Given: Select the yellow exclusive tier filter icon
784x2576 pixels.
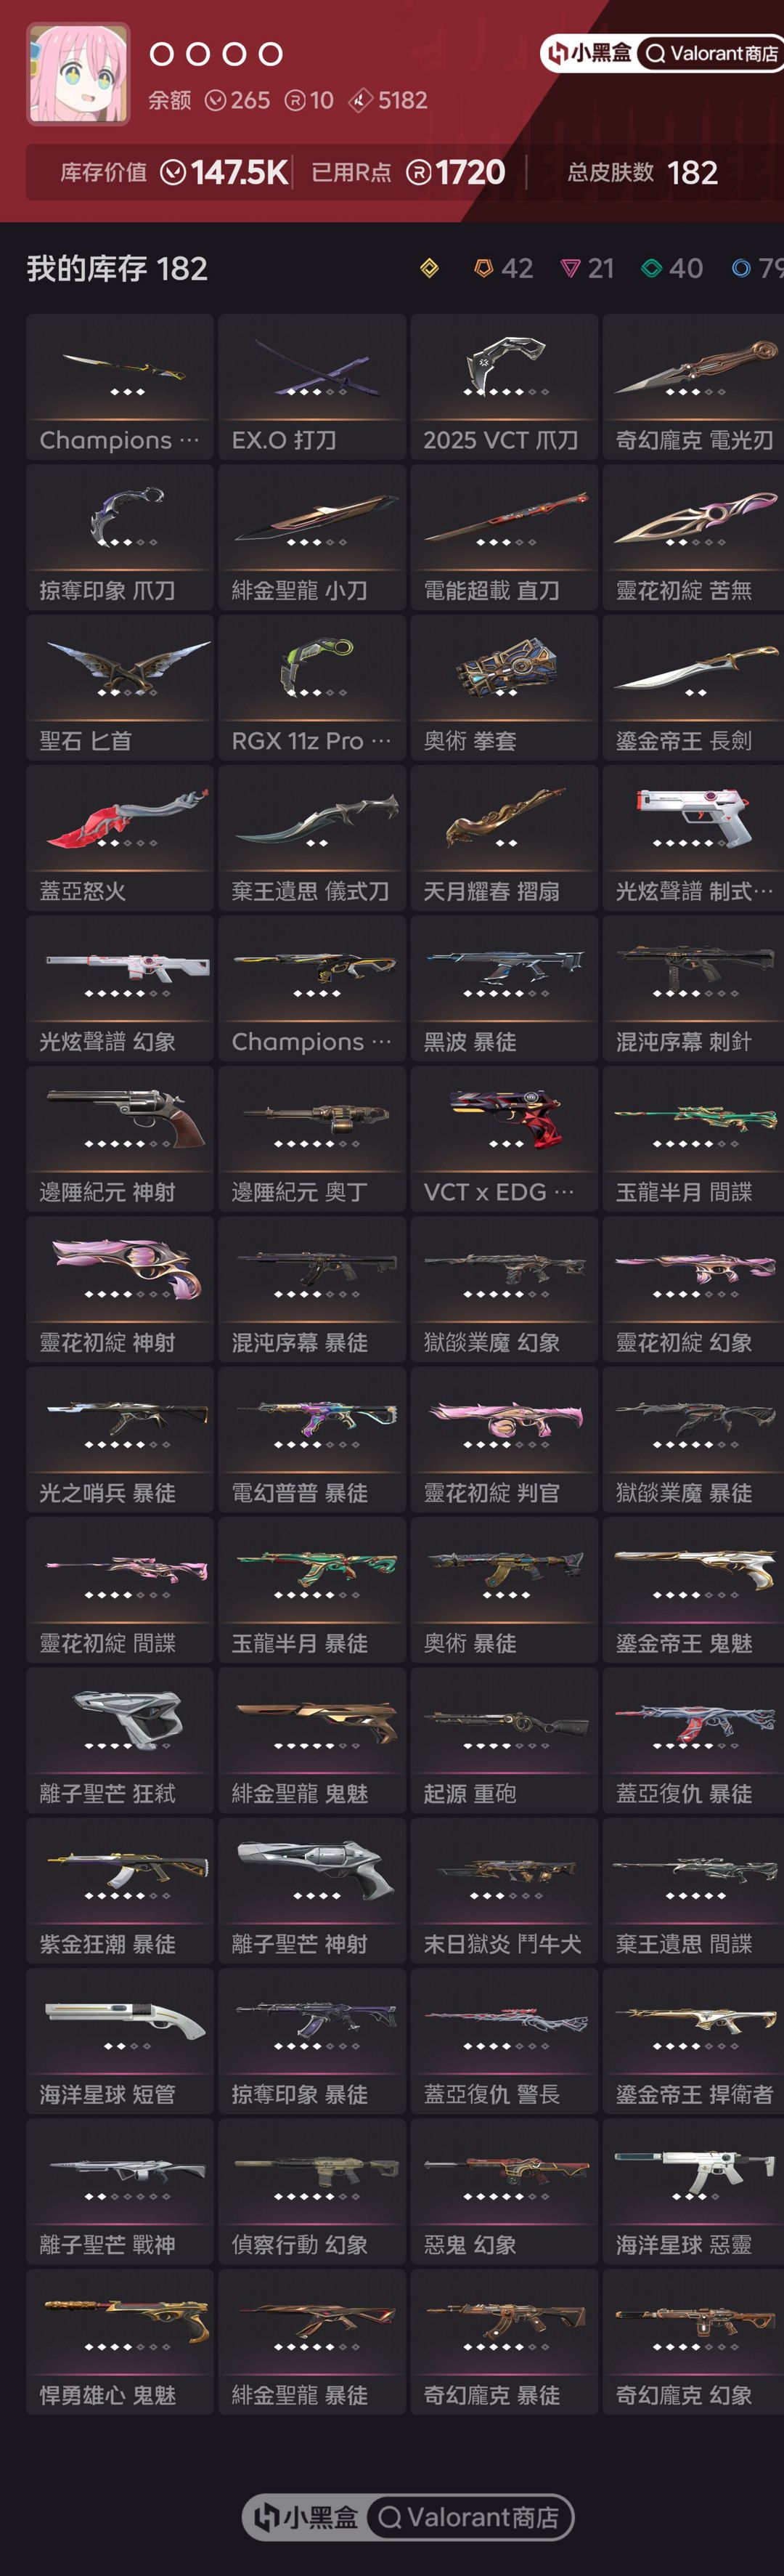Looking at the screenshot, I should point(430,268).
